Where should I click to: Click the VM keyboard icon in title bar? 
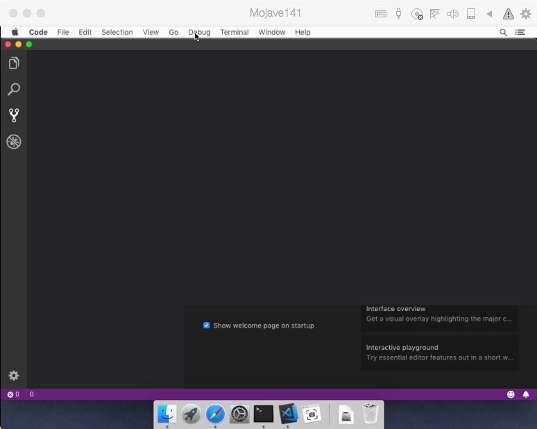[381, 14]
